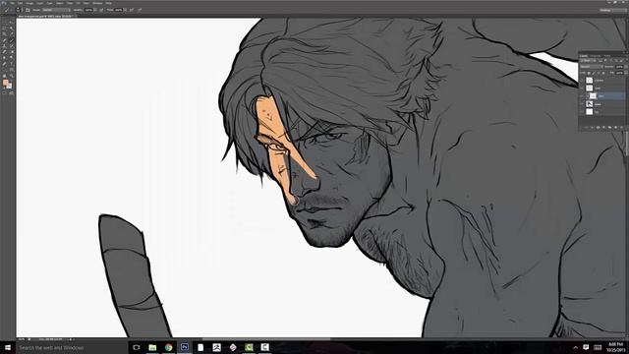Create a new layer
The image size is (629, 354).
pos(616,127)
